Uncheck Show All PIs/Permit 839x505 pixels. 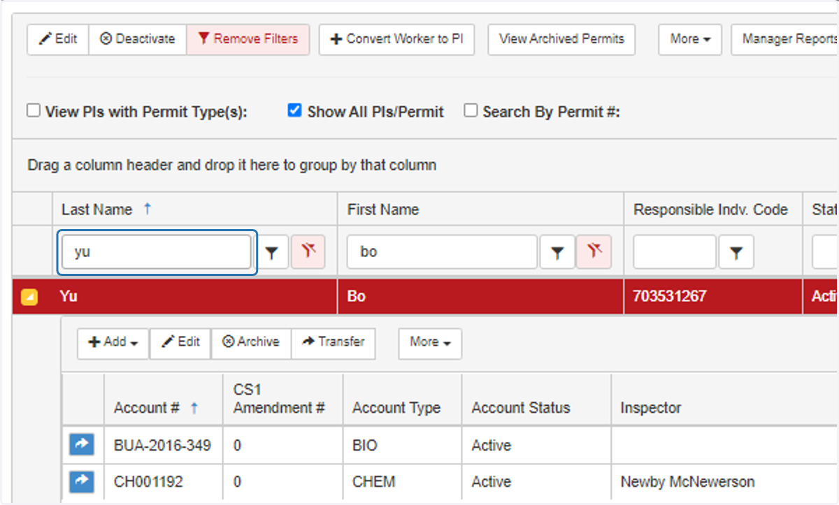click(x=295, y=110)
